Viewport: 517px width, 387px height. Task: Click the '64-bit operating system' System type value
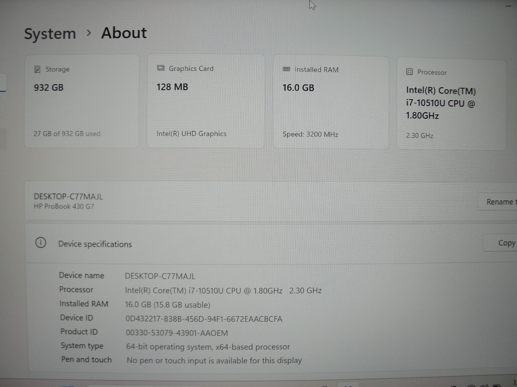coord(208,347)
